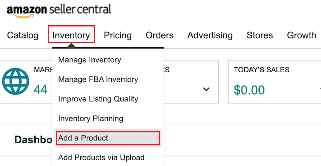Choose Add a Product
The width and height of the screenshot is (321, 166).
pyautogui.click(x=108, y=138)
